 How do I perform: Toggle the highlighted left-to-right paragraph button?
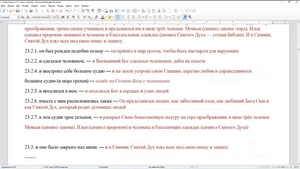(185, 17)
